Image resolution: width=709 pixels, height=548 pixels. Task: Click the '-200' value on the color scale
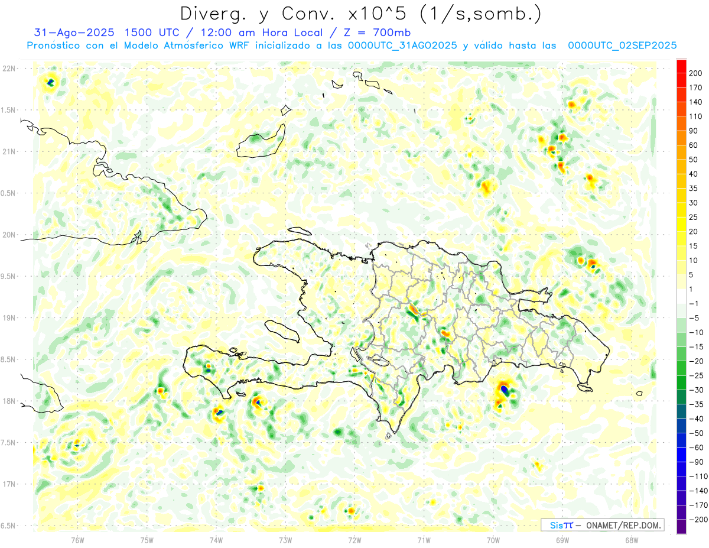coord(698,520)
